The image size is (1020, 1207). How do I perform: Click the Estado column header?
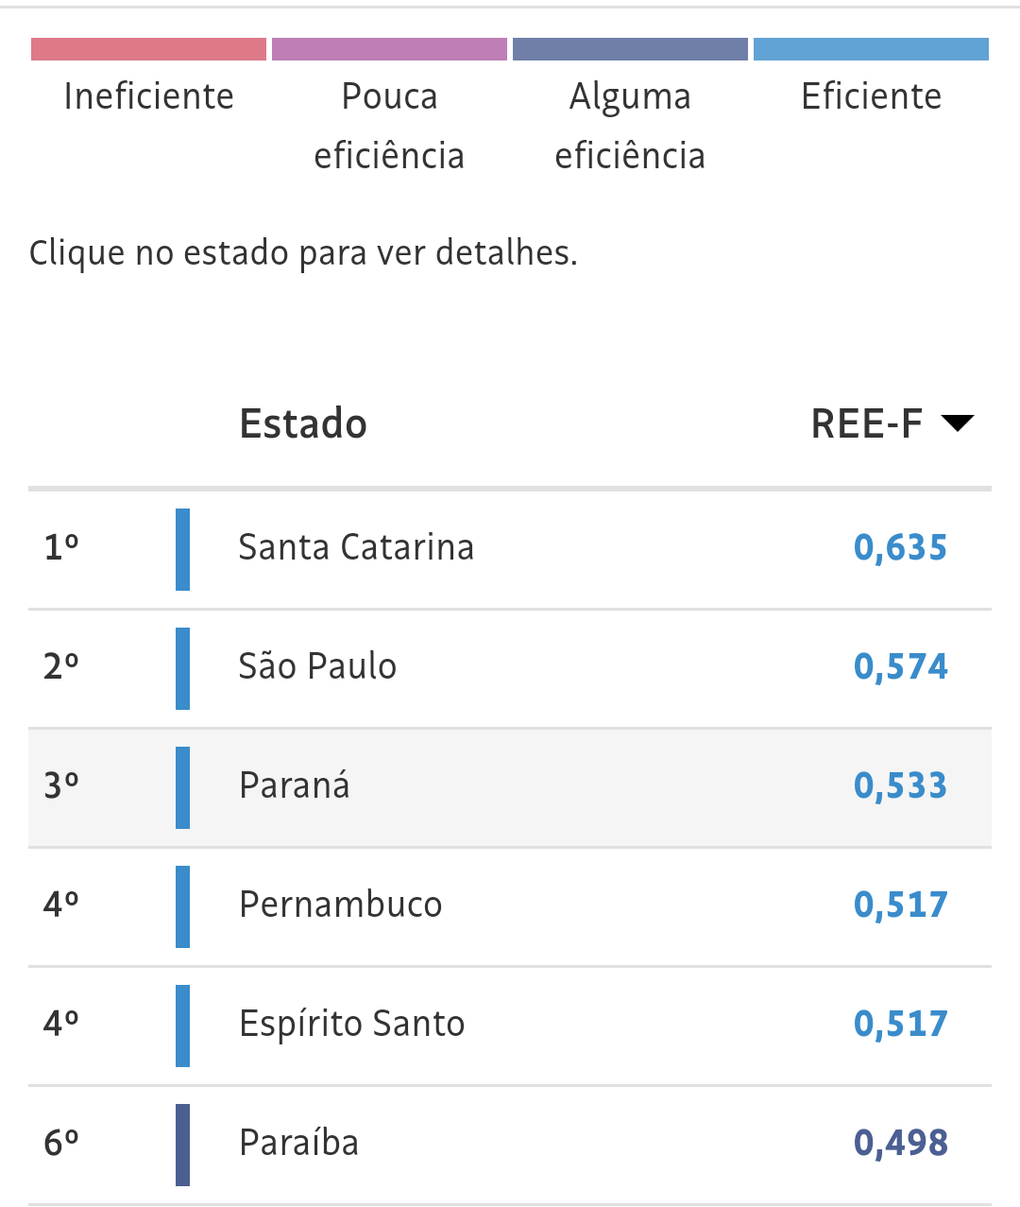point(303,423)
